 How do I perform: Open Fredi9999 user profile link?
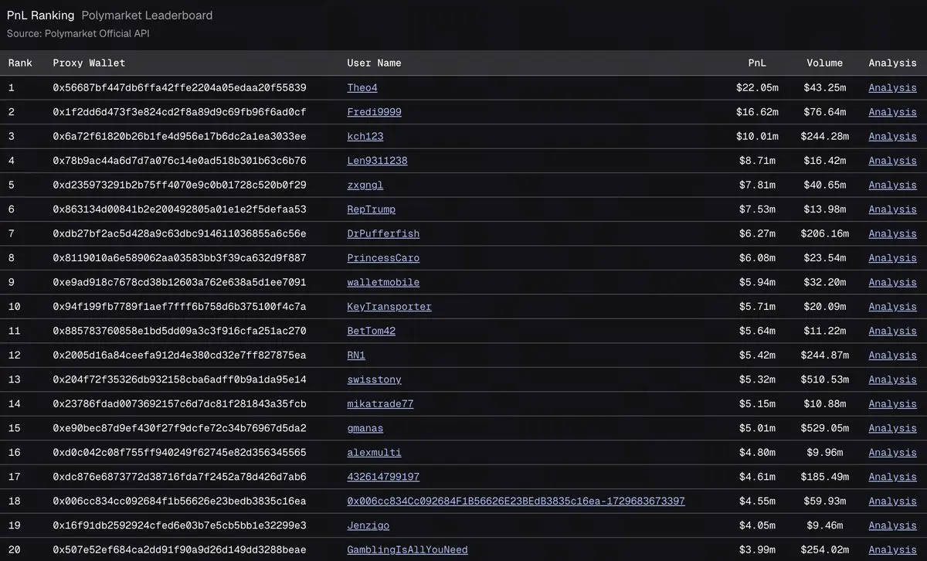(374, 112)
